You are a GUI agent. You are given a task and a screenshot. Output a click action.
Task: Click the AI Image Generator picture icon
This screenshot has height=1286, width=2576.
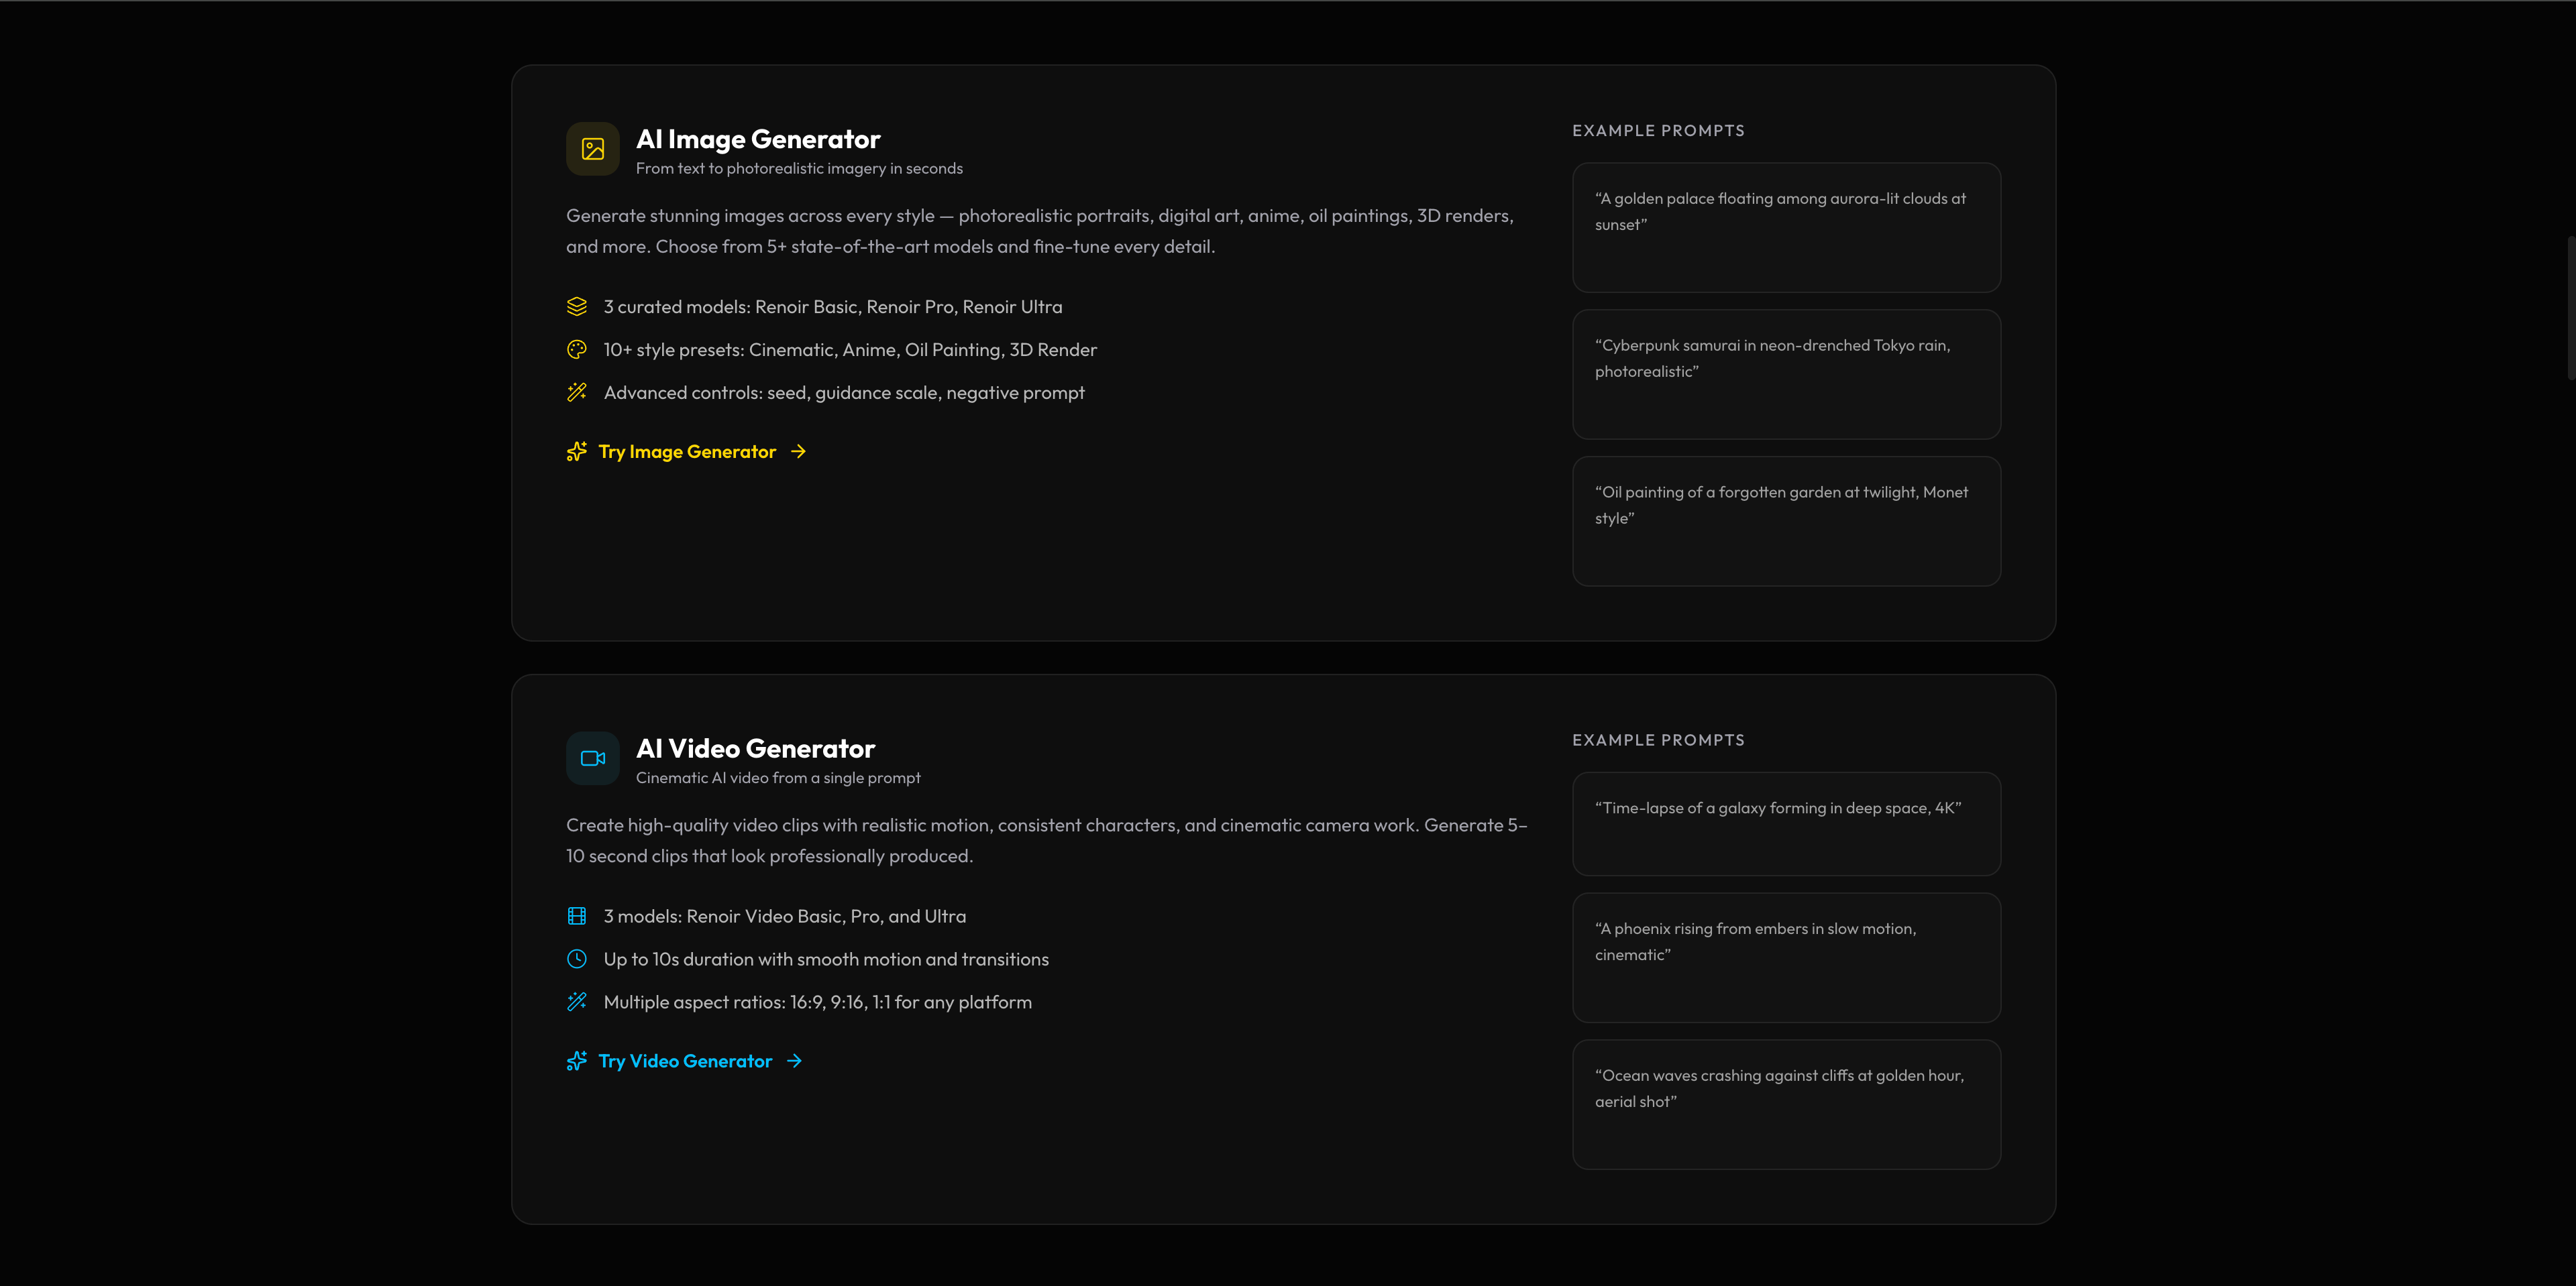coord(593,149)
